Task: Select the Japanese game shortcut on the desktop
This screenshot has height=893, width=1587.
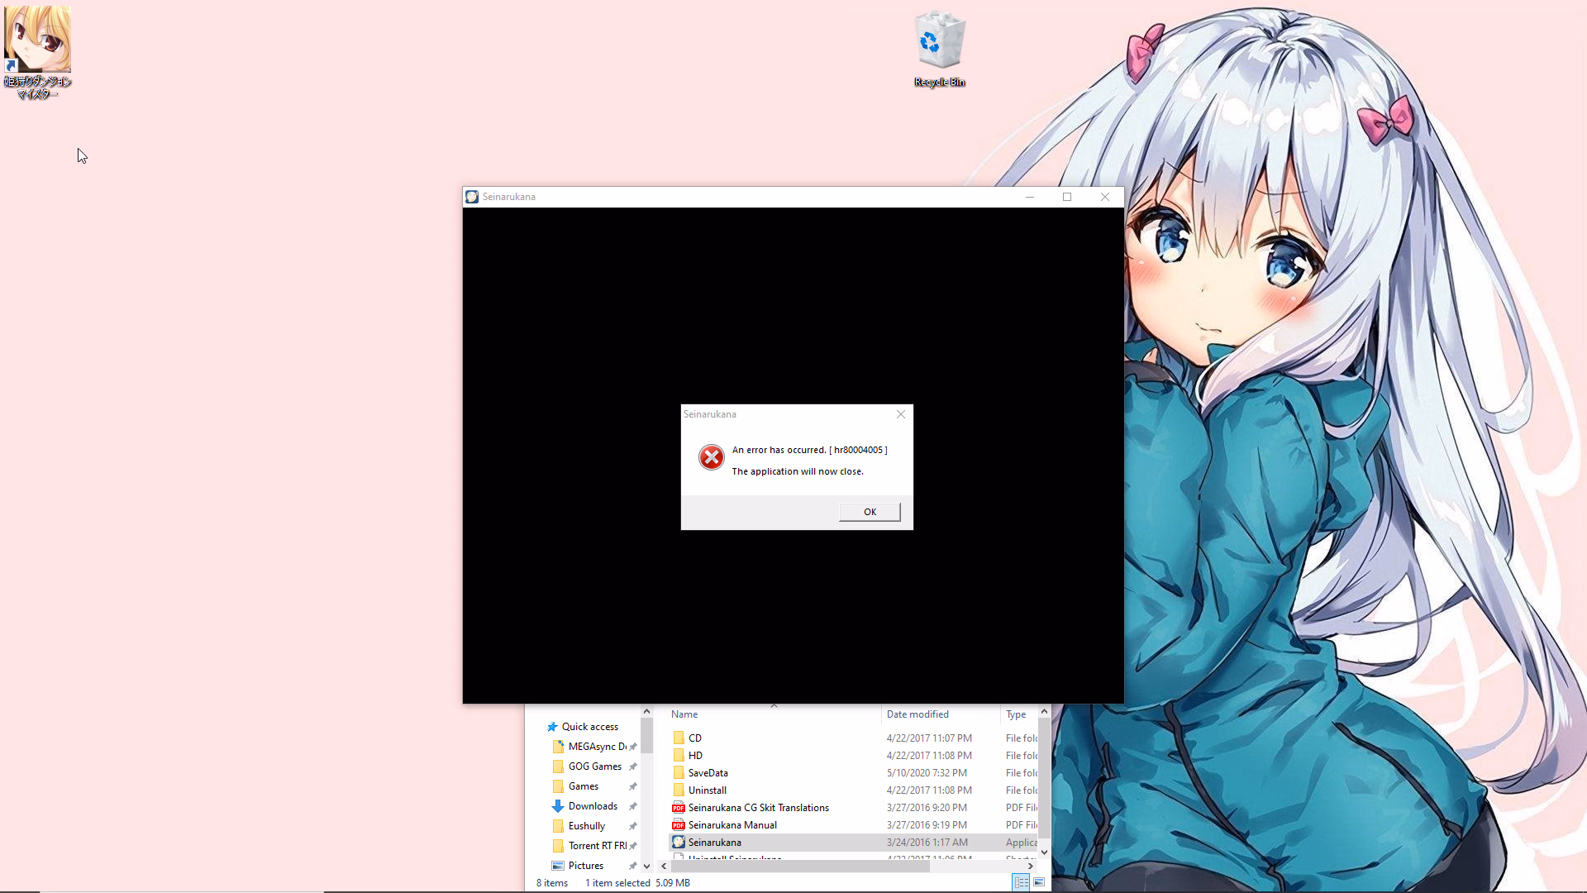Action: pyautogui.click(x=37, y=52)
